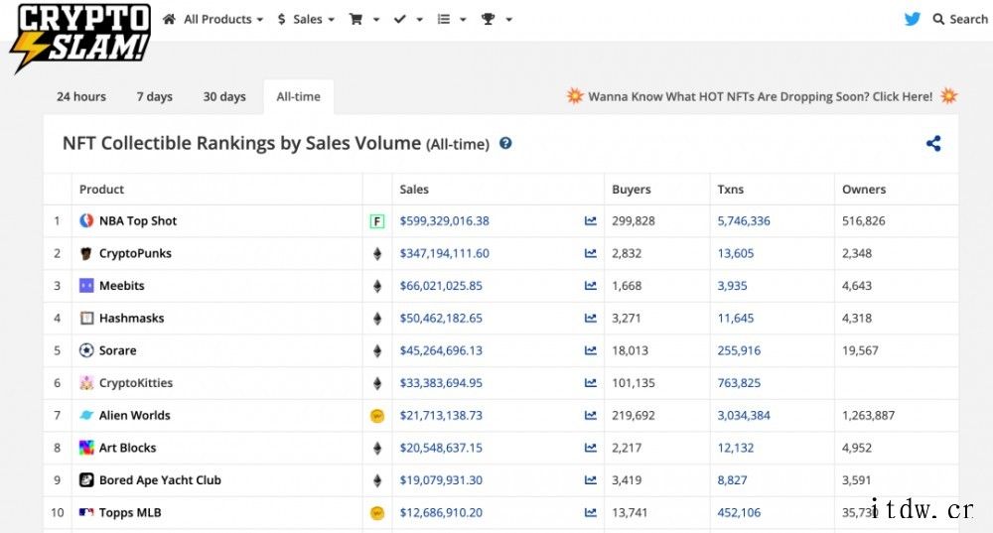Switch to the 24 hours tab
The height and width of the screenshot is (533, 993).
click(81, 97)
